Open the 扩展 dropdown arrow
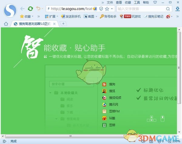182x144 pixels. (57, 16)
